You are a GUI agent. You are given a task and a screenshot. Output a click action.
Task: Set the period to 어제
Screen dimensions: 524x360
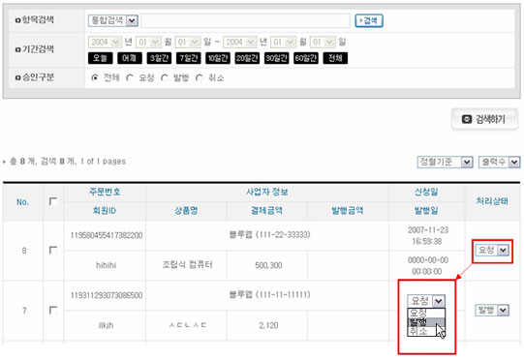click(130, 58)
